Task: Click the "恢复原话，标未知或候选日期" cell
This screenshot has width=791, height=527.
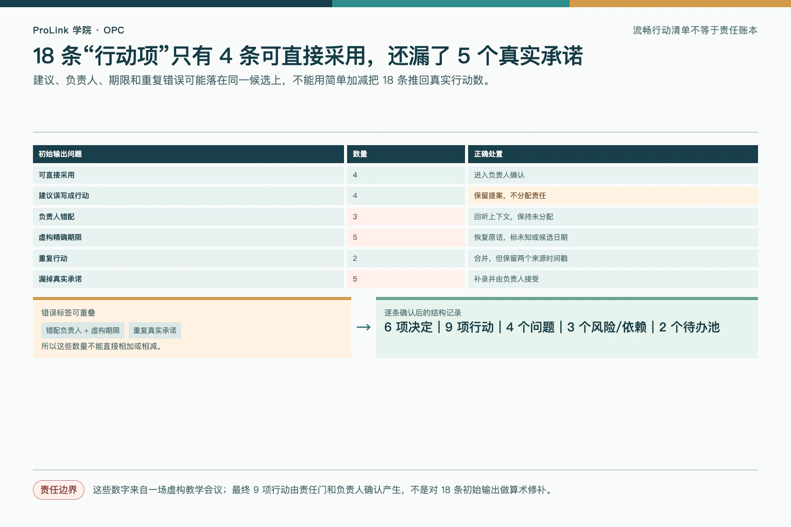Action: (613, 237)
